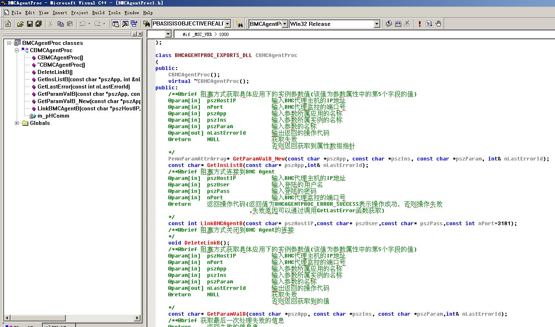Save the current file with the floppy icon
The height and width of the screenshot is (327, 555).
point(29,24)
